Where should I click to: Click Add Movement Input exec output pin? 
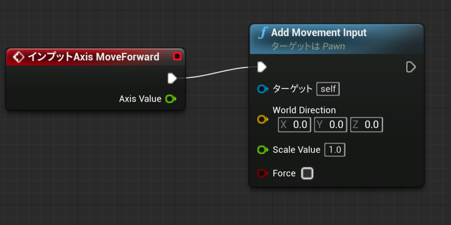click(x=411, y=67)
